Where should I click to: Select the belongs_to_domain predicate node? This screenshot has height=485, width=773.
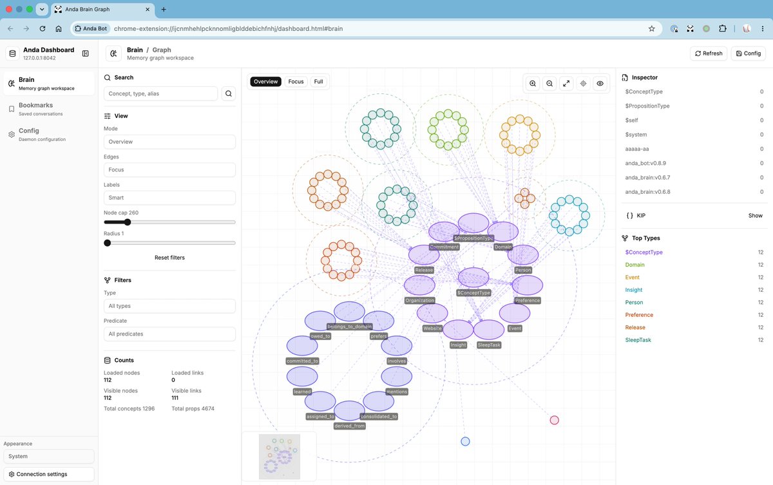tap(350, 311)
